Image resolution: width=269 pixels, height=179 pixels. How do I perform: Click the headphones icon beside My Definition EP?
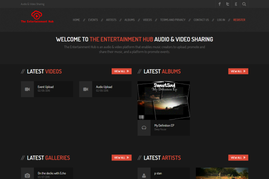click(x=144, y=128)
